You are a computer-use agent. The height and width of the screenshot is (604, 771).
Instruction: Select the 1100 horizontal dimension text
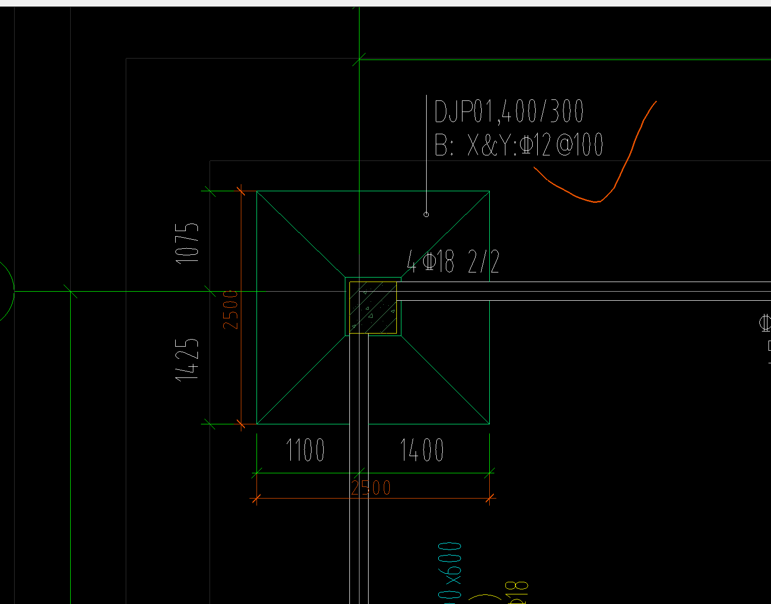coord(305,450)
